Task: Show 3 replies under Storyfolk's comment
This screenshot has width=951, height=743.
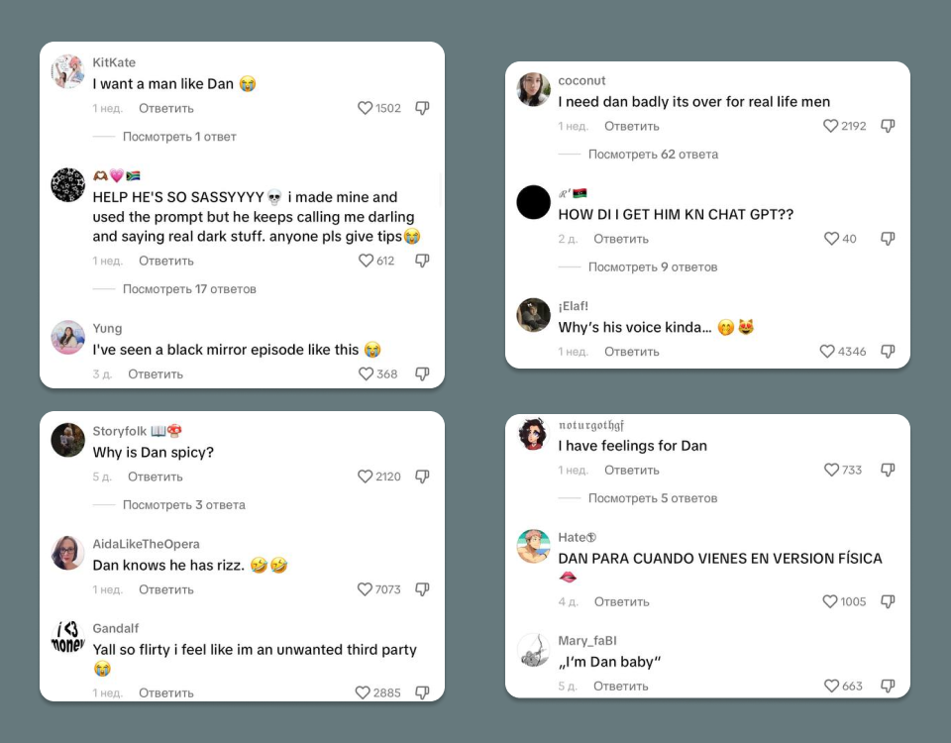Action: click(x=183, y=505)
